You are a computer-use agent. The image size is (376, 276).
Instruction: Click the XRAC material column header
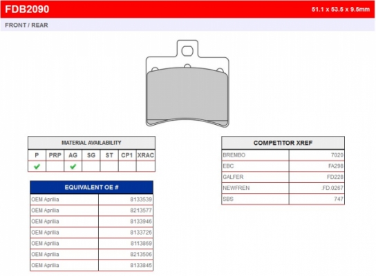point(146,155)
